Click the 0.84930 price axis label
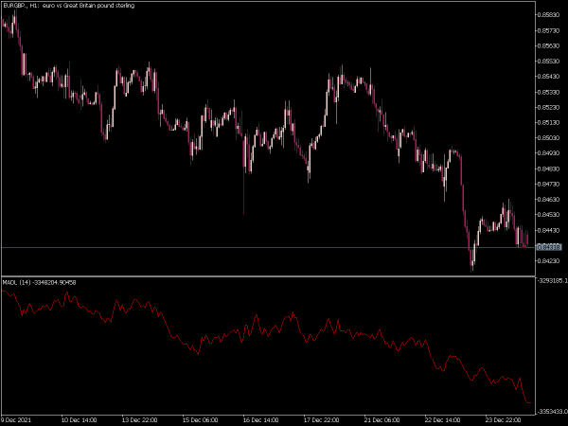The width and height of the screenshot is (568, 426). click(x=549, y=153)
